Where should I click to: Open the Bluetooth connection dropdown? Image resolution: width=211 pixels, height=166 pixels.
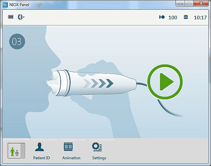[x=21, y=17]
